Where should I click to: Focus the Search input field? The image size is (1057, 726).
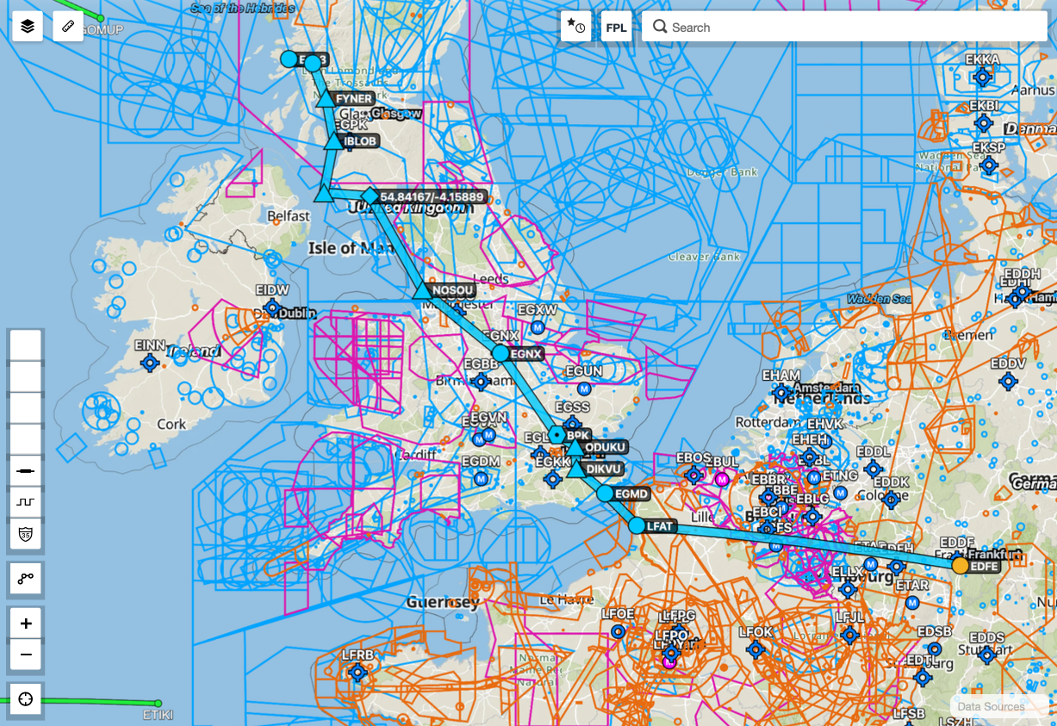coord(844,27)
